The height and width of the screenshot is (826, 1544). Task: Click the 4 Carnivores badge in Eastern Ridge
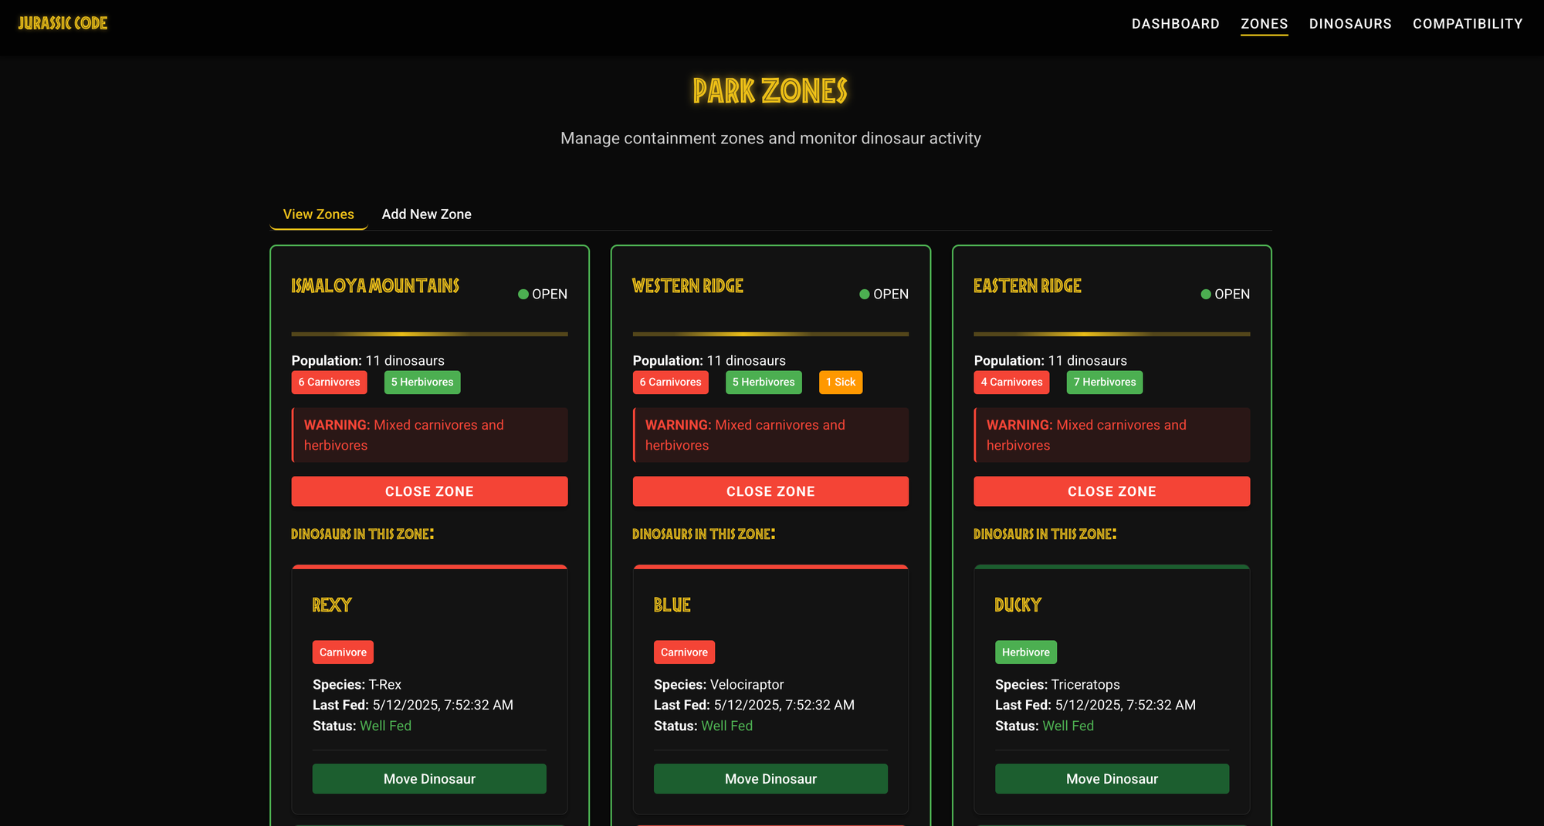point(1011,383)
